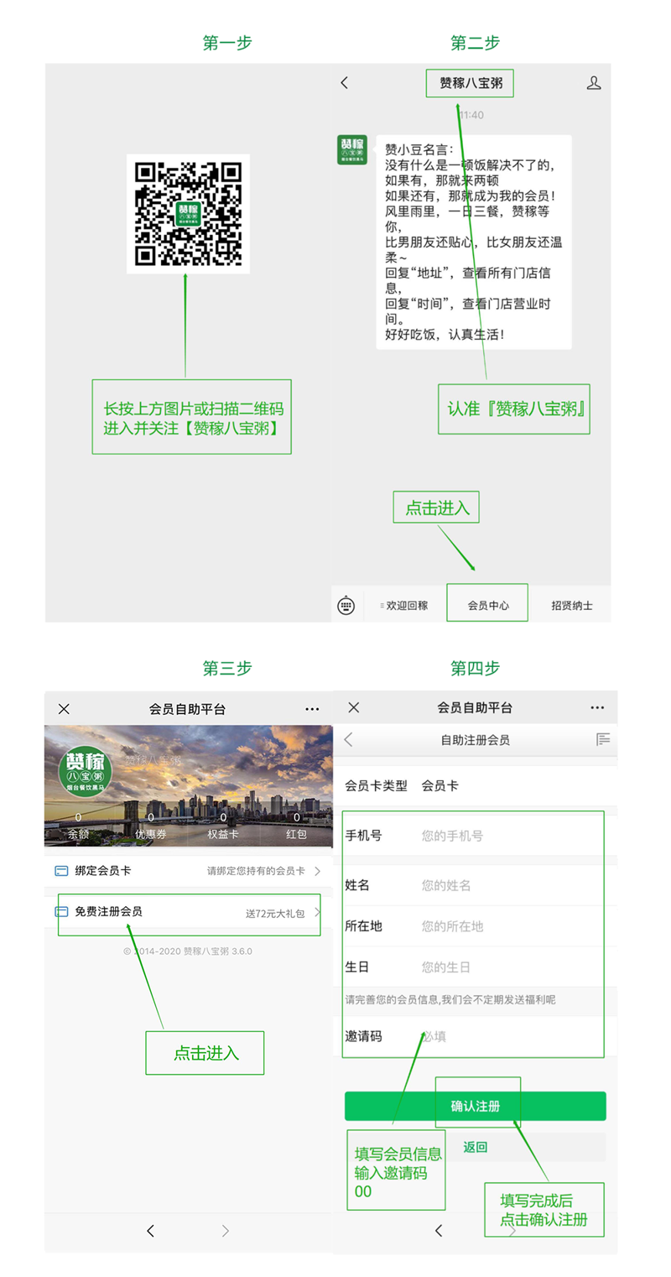Click the back chevron left of 自助注册会员
Viewport: 671px width, 1277px height.
point(349,739)
